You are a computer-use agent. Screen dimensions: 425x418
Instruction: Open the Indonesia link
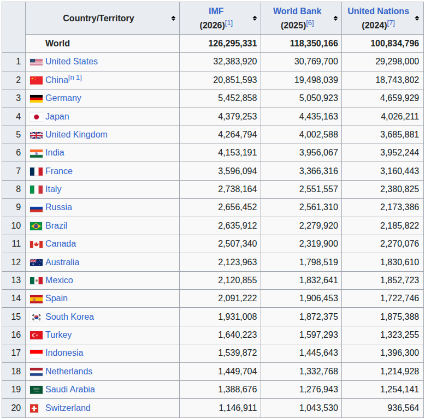coord(64,353)
